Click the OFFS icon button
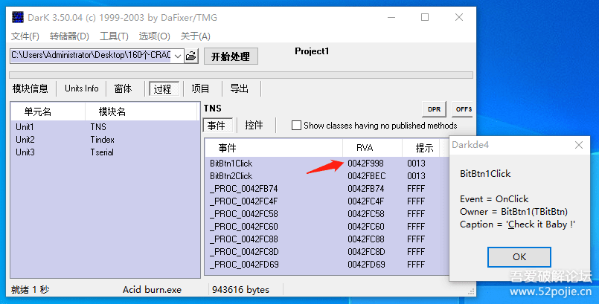Screen dimensions: 599x304 pos(463,109)
